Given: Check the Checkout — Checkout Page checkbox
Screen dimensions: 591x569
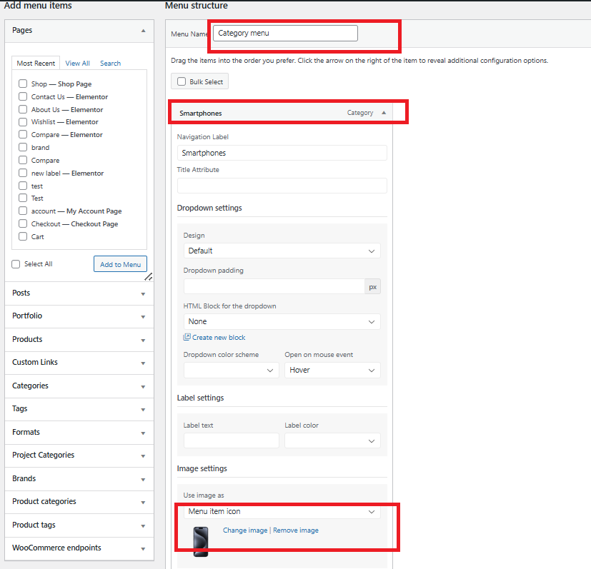Looking at the screenshot, I should point(23,223).
